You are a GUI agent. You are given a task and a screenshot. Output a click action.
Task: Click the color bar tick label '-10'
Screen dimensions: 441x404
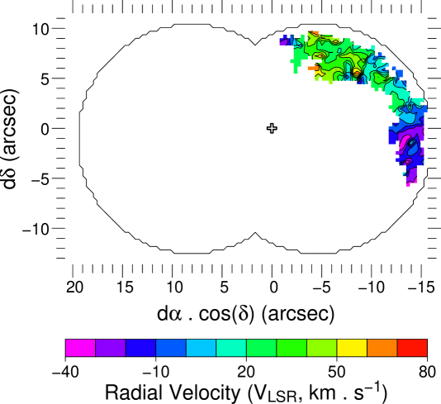[x=155, y=372]
